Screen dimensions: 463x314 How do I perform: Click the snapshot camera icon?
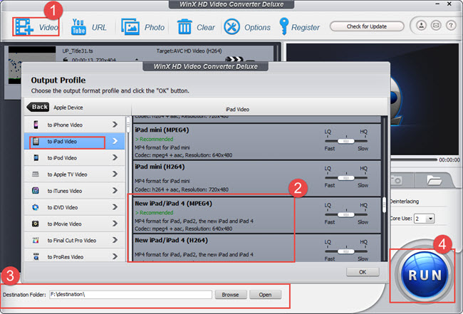pyautogui.click(x=396, y=179)
